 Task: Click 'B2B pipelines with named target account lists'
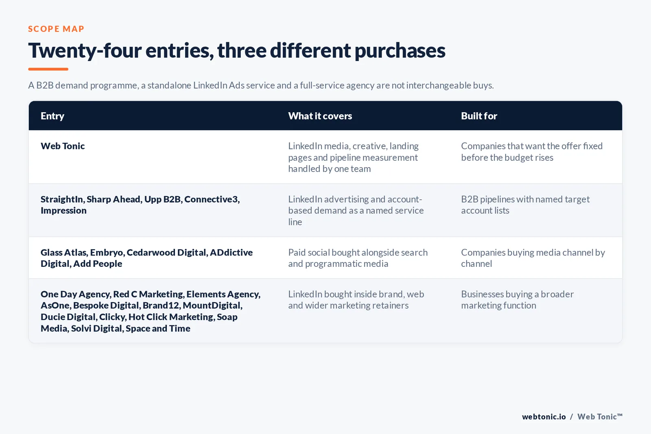click(x=525, y=205)
